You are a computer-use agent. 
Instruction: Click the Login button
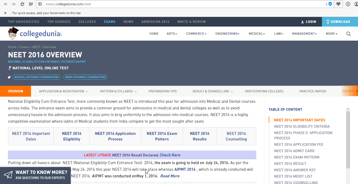click(x=309, y=22)
